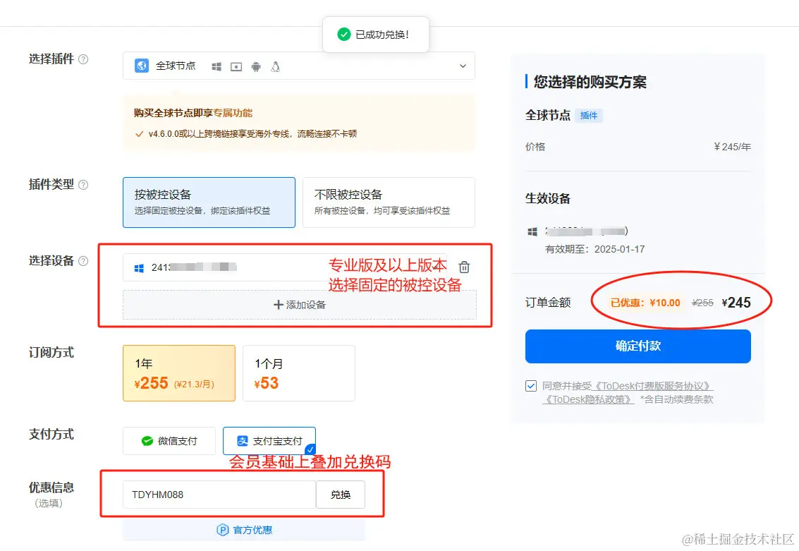This screenshot has height=551, width=799.
Task: Click the globe icon beside 全球节点
Action: click(142, 66)
